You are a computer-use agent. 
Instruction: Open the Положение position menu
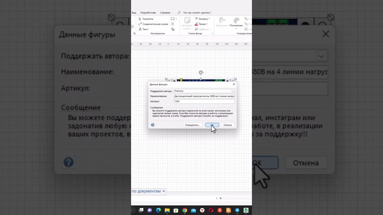click(x=236, y=24)
